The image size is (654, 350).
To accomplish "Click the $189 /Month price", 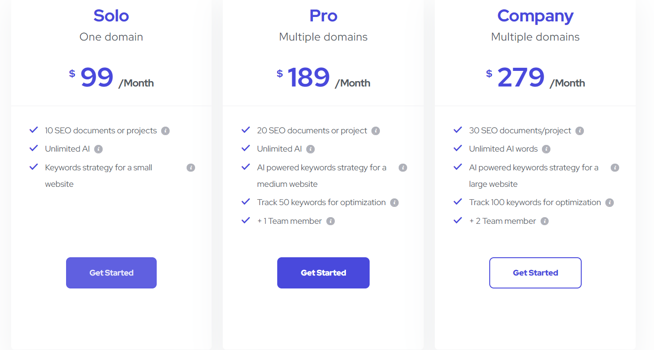I will [323, 78].
